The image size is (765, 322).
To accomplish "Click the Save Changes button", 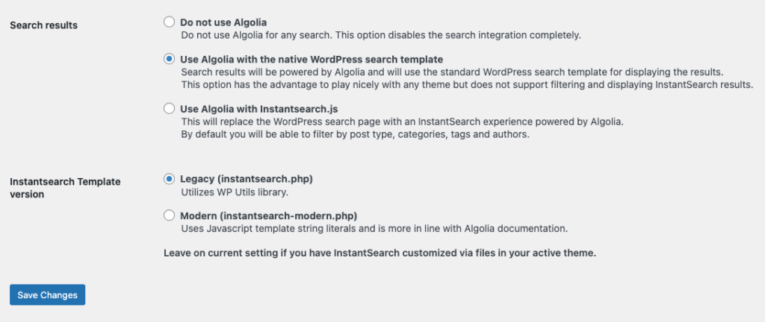I will pos(47,294).
